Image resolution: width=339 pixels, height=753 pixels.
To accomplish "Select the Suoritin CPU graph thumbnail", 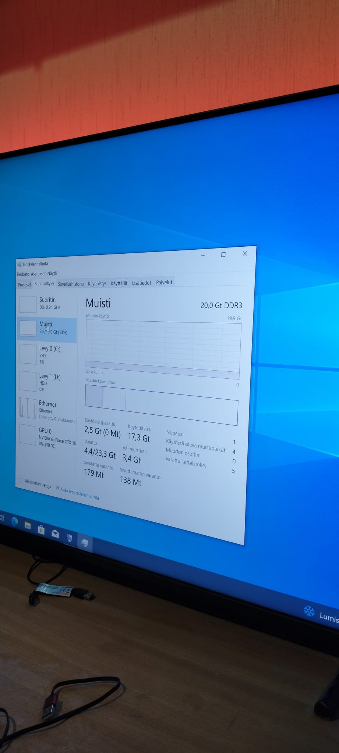I will coord(28,304).
